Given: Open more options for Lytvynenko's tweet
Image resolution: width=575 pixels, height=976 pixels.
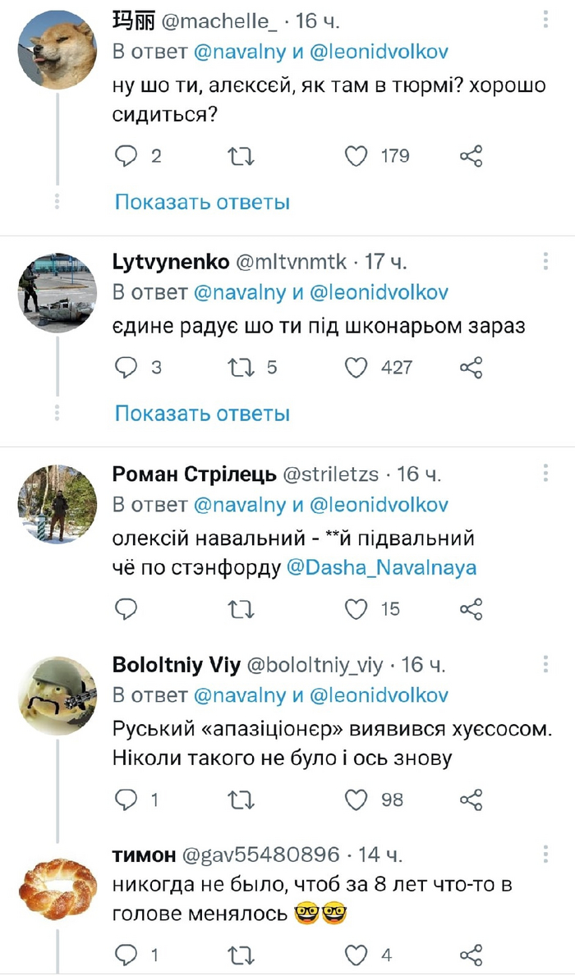Looking at the screenshot, I should tap(546, 262).
